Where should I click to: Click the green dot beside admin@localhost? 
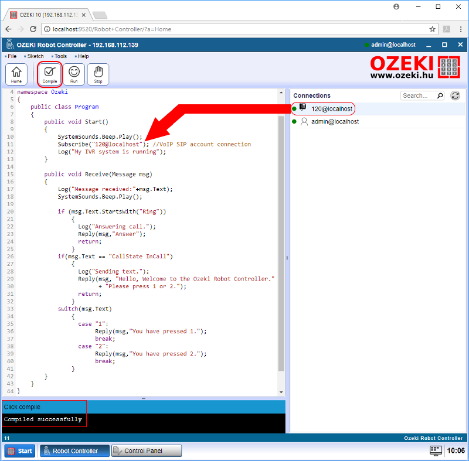293,121
